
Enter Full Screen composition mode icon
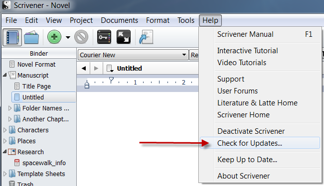(124, 37)
